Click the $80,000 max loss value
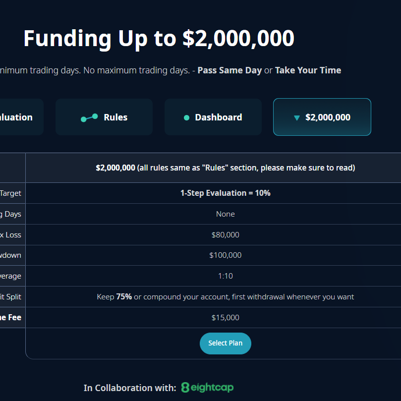The image size is (401, 401). click(226, 235)
